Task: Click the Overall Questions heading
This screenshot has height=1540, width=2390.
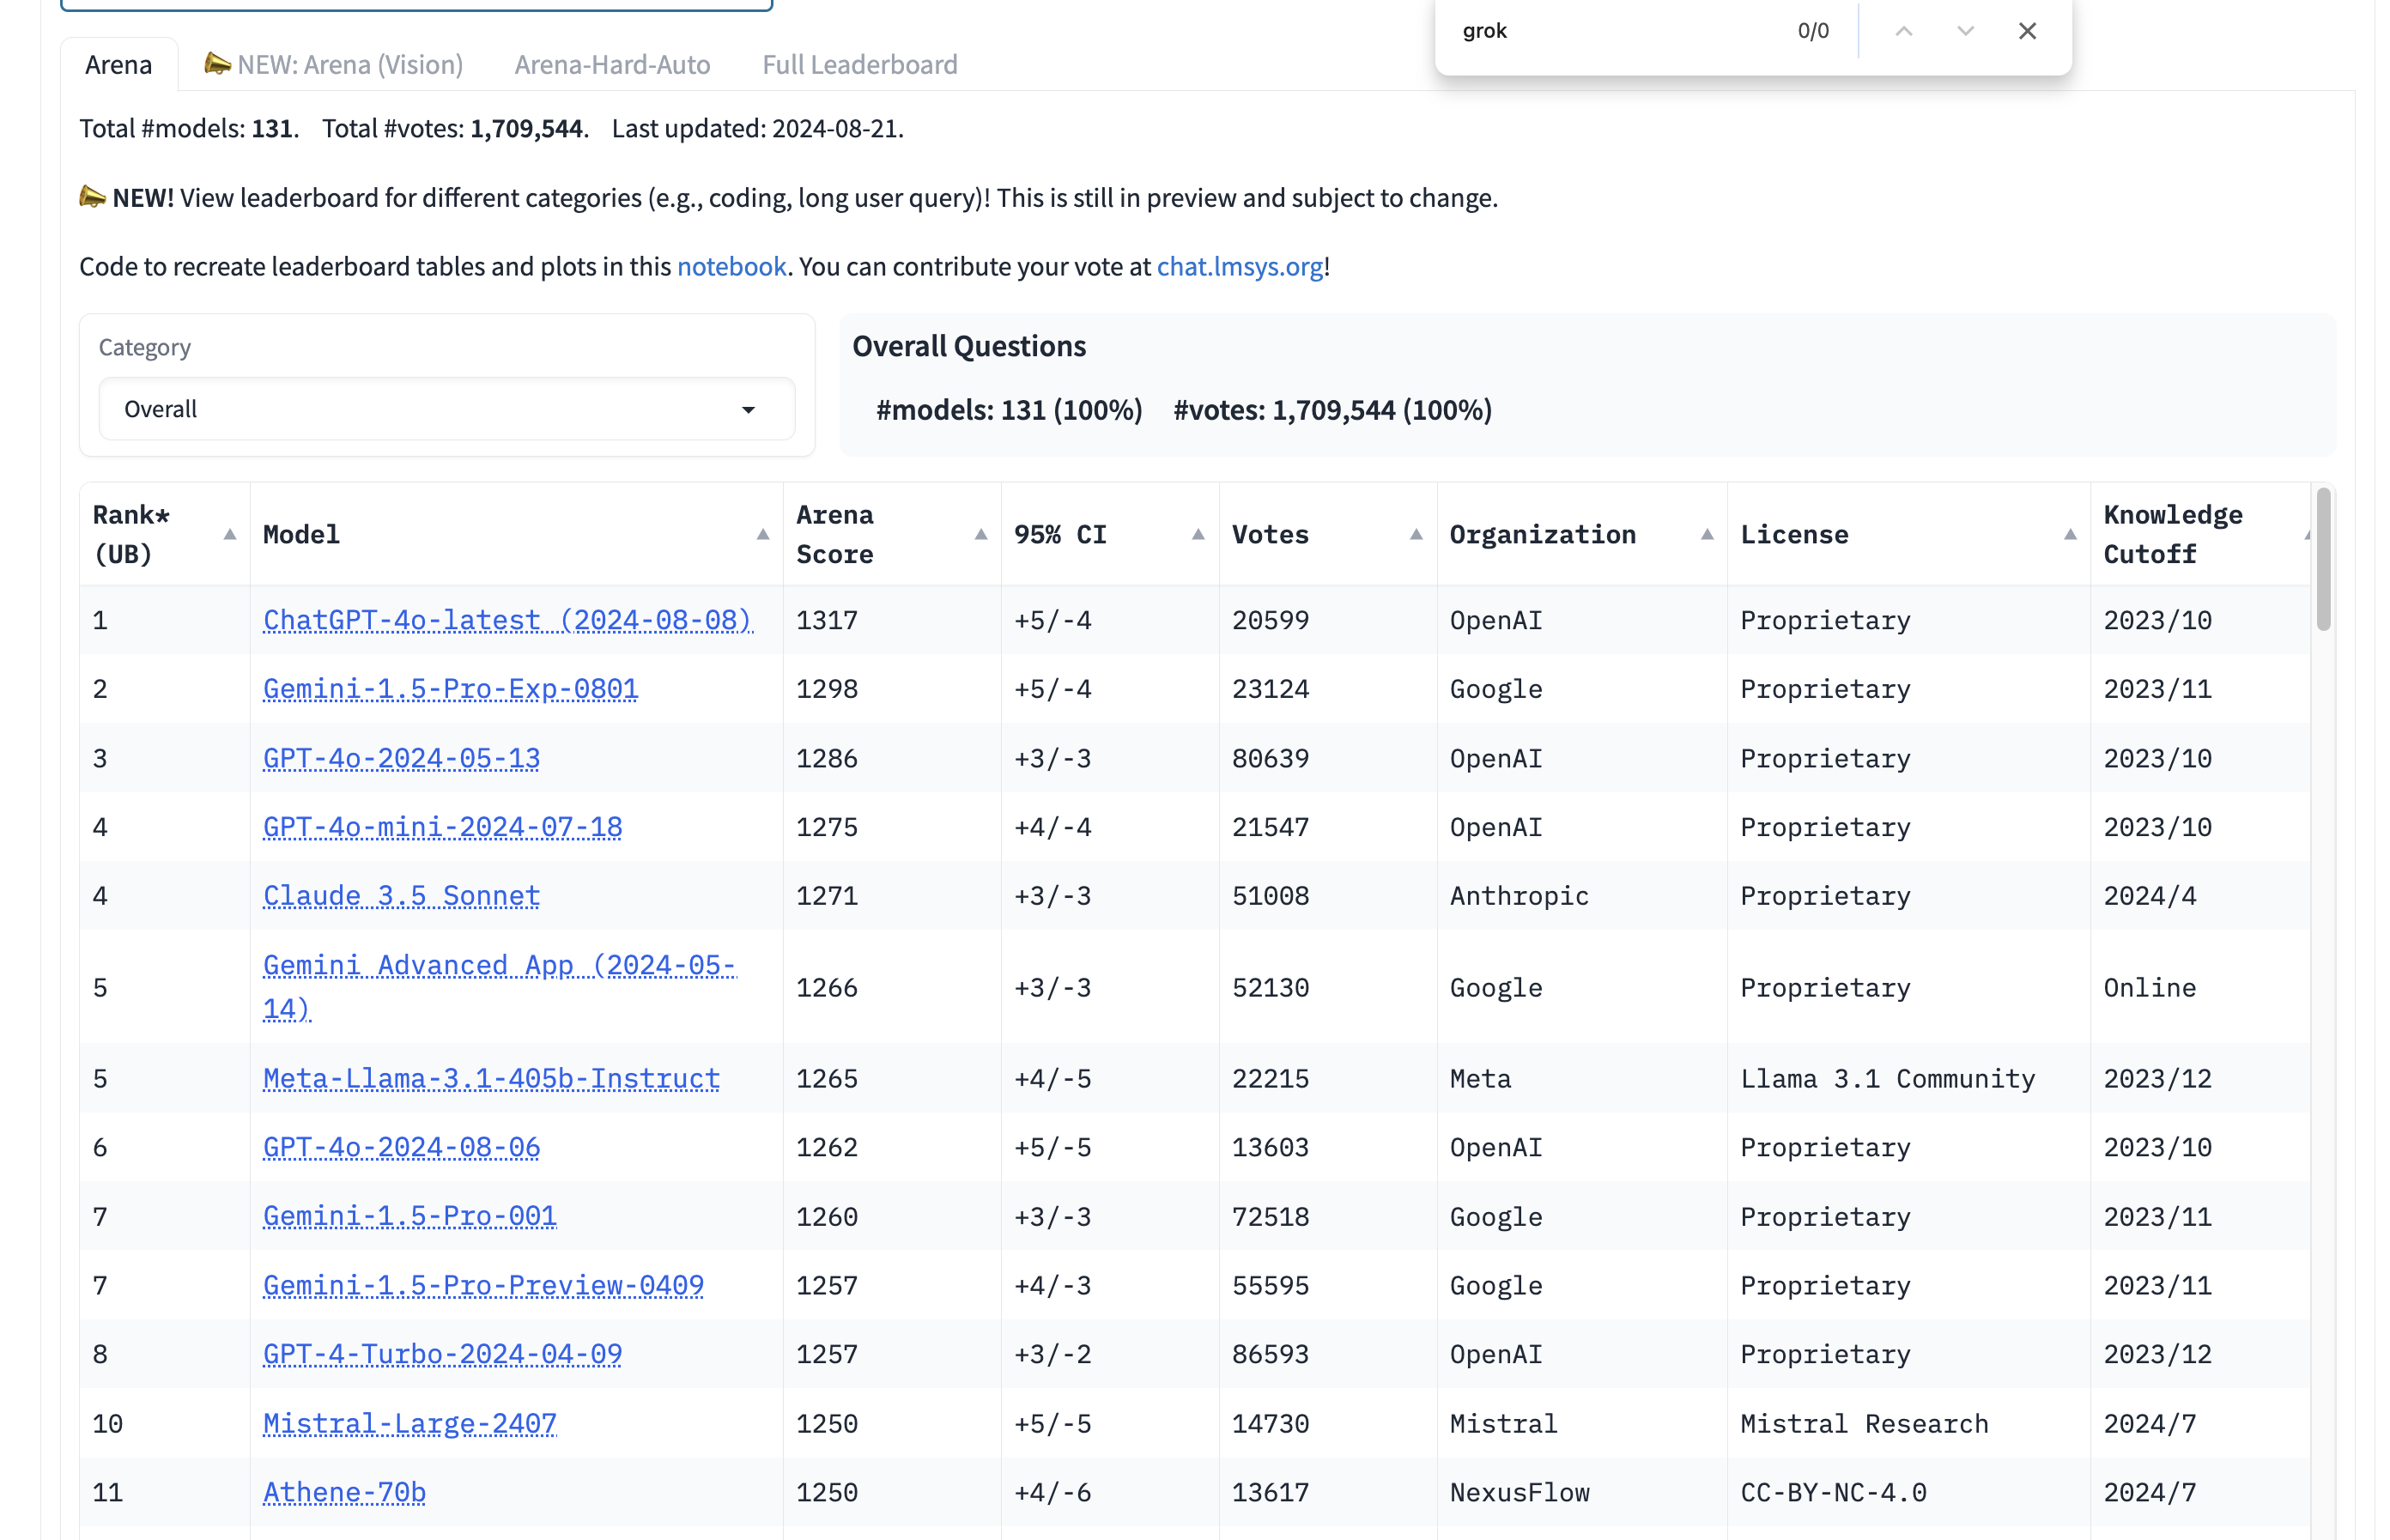Action: pyautogui.click(x=968, y=346)
